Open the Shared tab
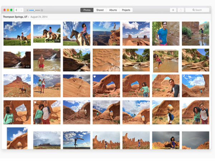The width and height of the screenshot is (215, 161). pyautogui.click(x=100, y=10)
